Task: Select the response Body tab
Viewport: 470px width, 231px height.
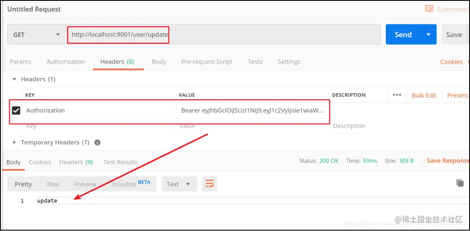Action: tap(14, 162)
